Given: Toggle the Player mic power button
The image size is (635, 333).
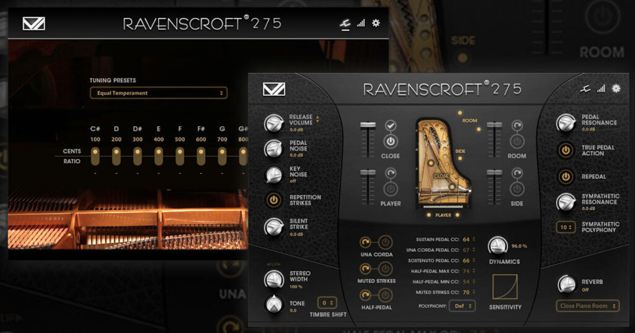Looking at the screenshot, I should pos(391,189).
